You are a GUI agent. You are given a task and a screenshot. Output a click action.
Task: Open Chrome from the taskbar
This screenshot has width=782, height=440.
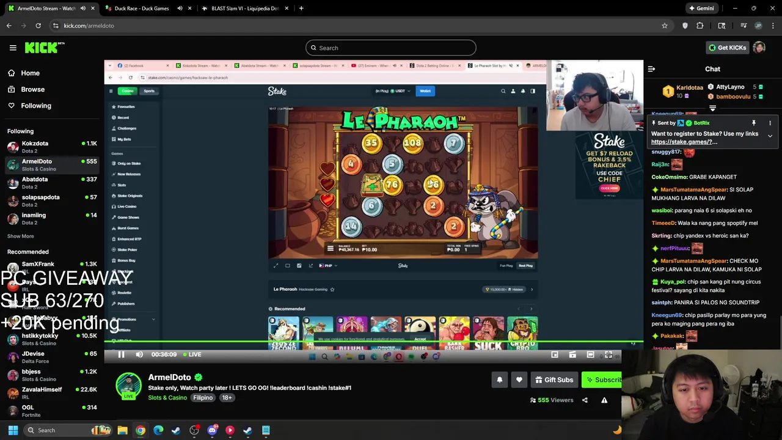pos(141,430)
